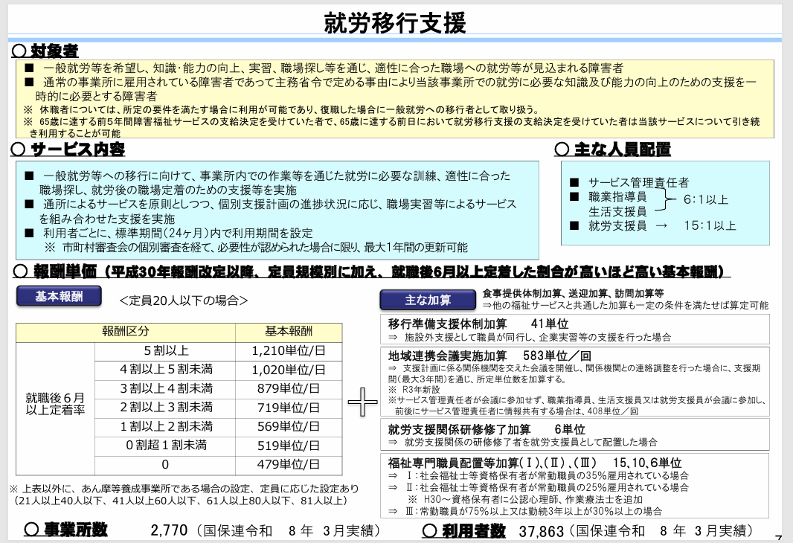This screenshot has width=793, height=543.
Task: Click the circle bullet before 対象者
Action: (x=19, y=51)
